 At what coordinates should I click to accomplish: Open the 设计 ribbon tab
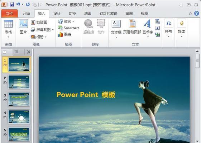[x=57, y=14]
